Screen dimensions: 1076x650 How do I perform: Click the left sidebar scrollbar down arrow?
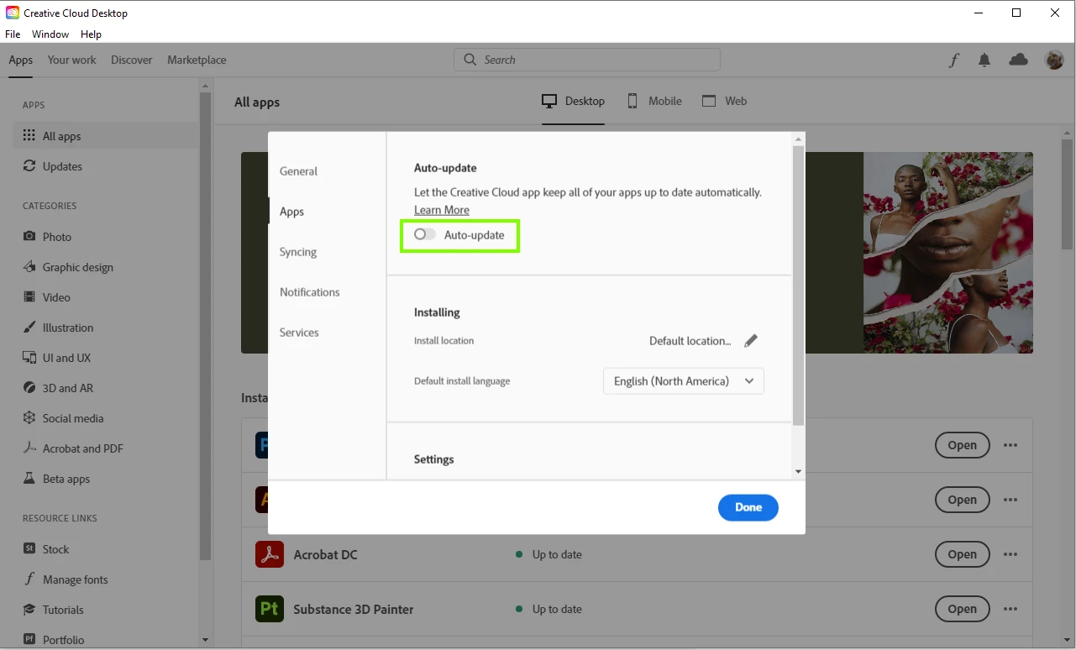(x=205, y=640)
